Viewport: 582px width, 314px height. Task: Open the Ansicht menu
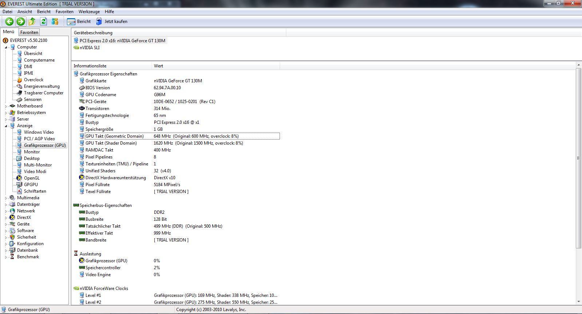point(25,12)
